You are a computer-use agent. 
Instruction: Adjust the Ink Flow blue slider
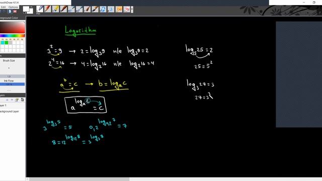tap(12, 84)
